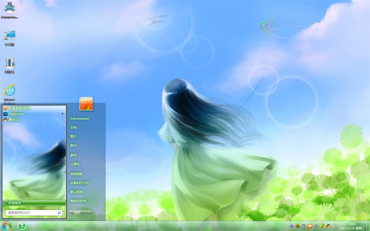This screenshot has height=231, width=370.
Task: Open 计算机 in the Start menu
Action: coord(75,164)
